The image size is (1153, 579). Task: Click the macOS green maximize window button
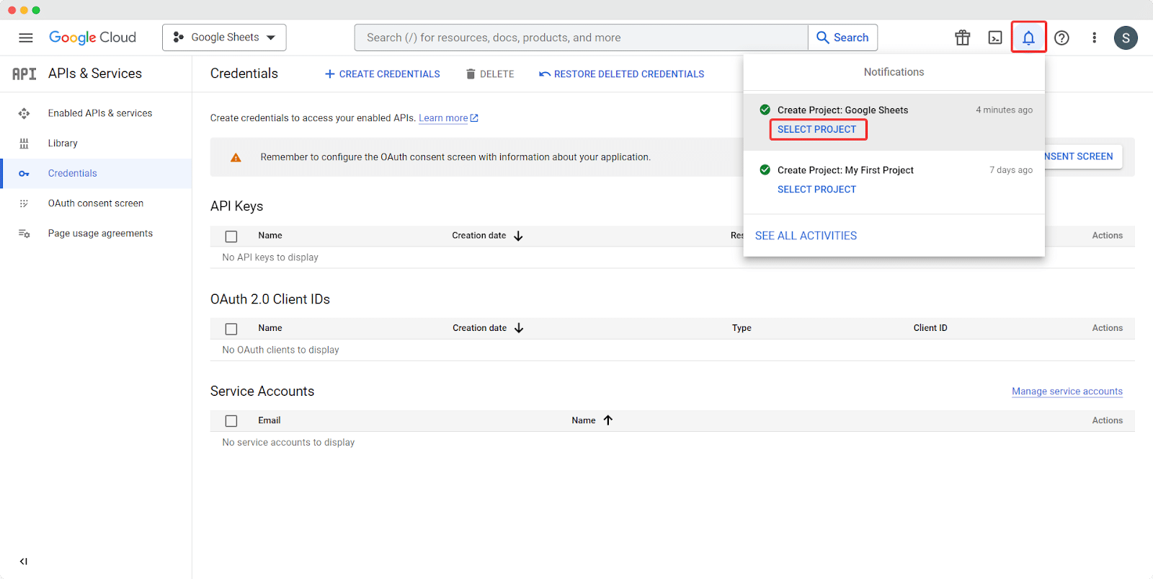tap(36, 10)
